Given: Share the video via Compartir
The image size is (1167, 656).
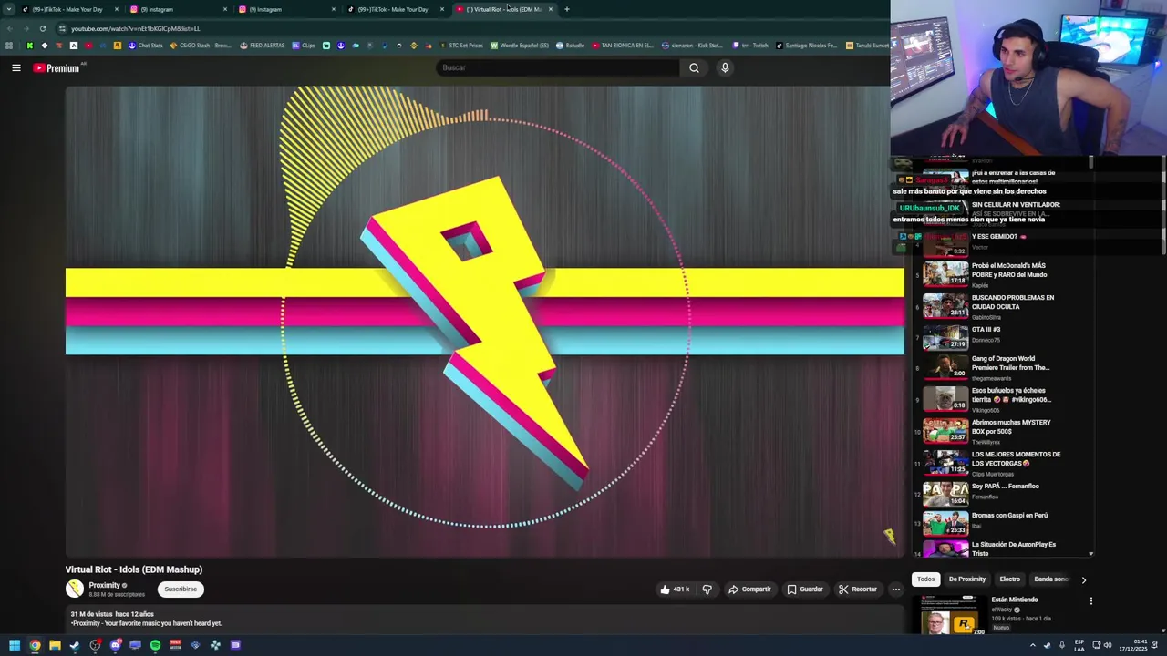Looking at the screenshot, I should 749,589.
